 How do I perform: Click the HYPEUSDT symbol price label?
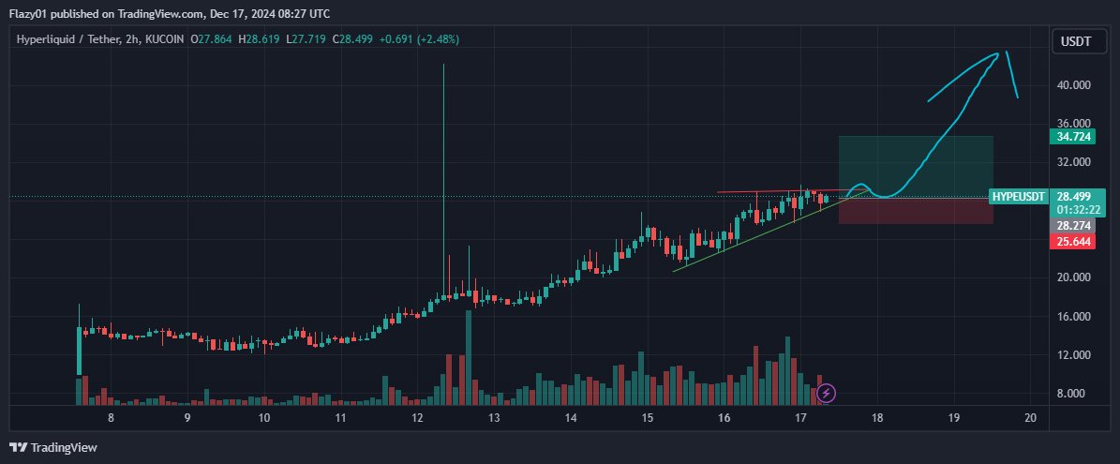(x=1020, y=196)
